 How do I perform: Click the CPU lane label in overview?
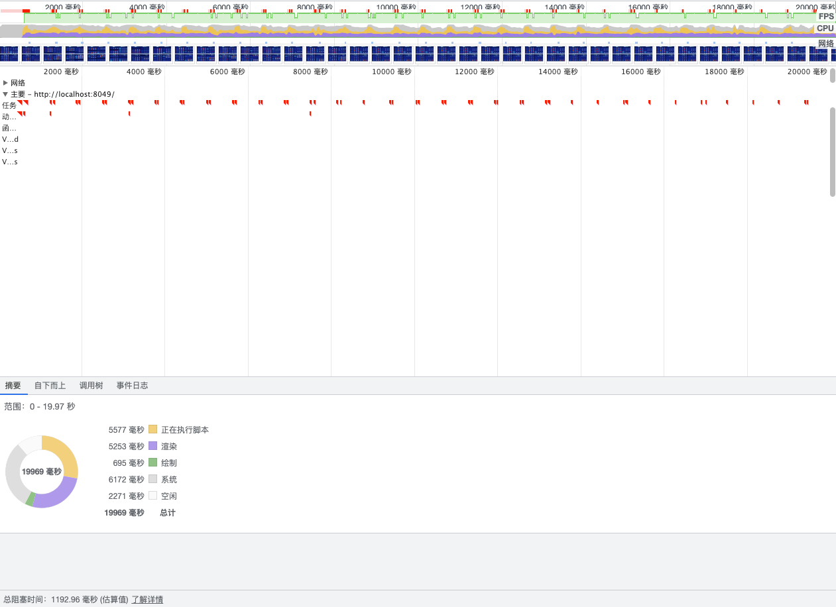(x=825, y=28)
